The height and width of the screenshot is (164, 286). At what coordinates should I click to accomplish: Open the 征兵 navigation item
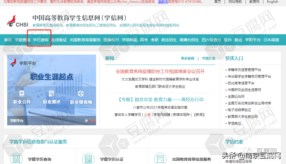coord(228,40)
